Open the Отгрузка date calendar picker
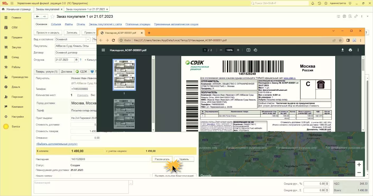This screenshot has width=373, height=196. click(77, 60)
